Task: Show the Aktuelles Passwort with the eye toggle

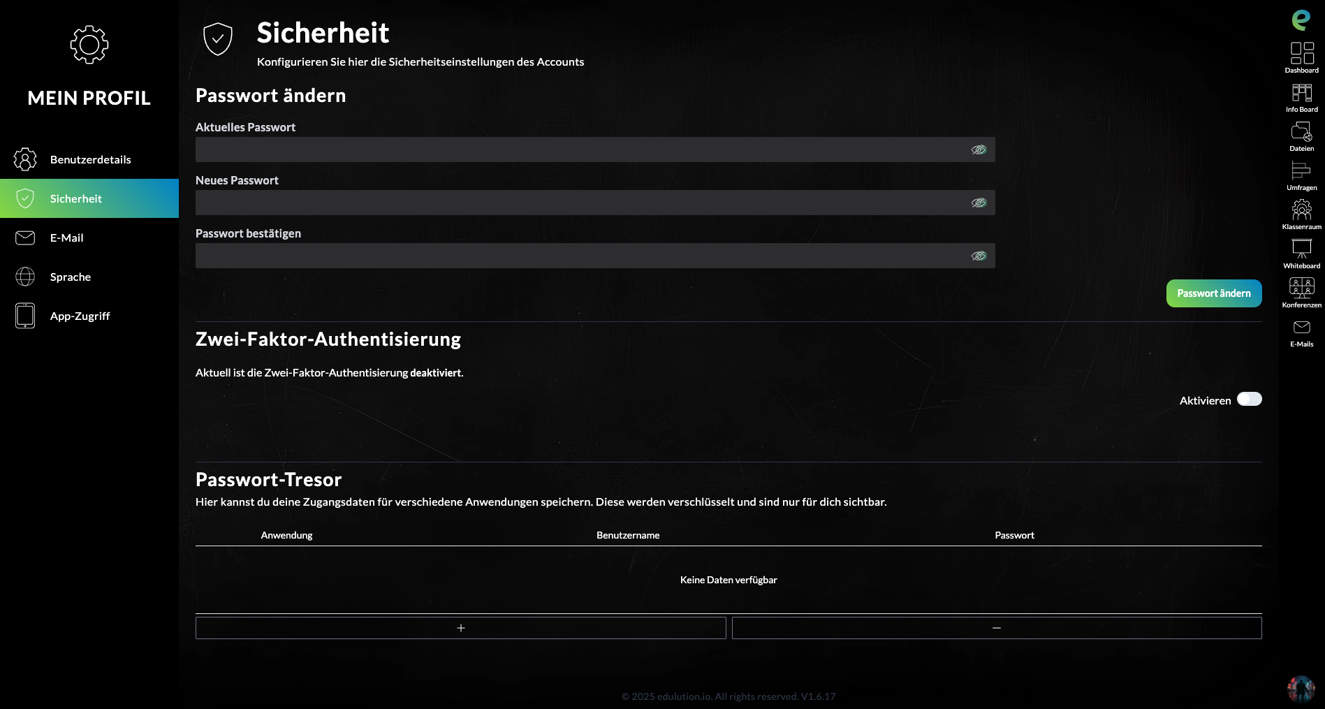Action: pos(979,149)
